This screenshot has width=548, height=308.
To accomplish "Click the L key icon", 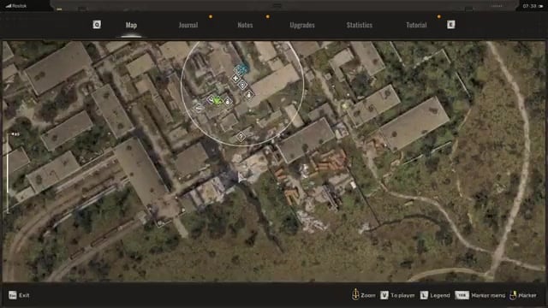I will point(424,295).
